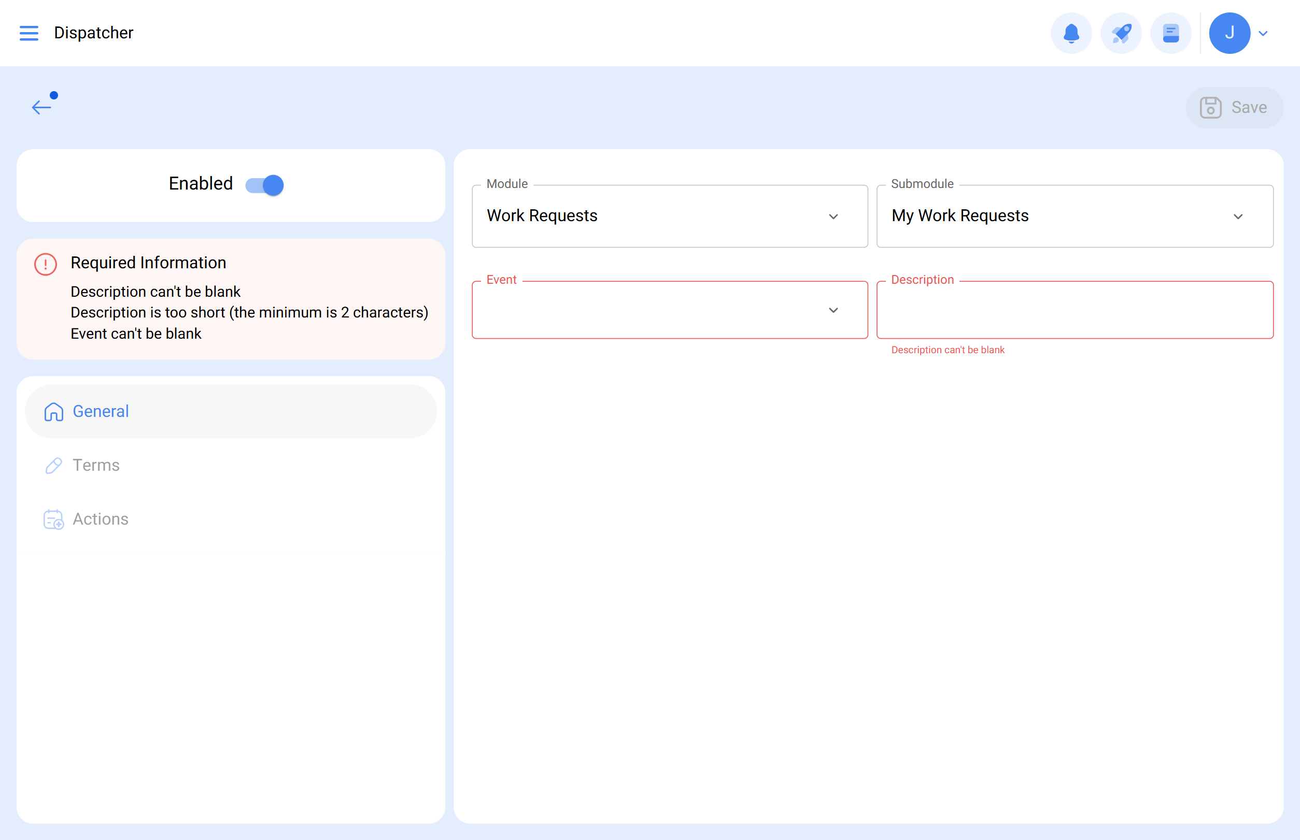The image size is (1300, 840).
Task: Open the Event dropdown
Action: (x=669, y=310)
